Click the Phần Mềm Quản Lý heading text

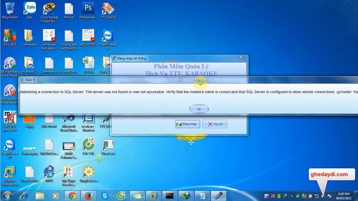coord(181,66)
